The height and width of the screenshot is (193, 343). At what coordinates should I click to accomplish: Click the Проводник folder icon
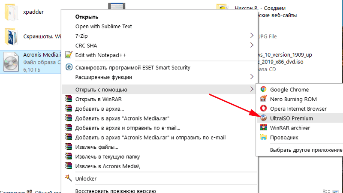pos(263,137)
